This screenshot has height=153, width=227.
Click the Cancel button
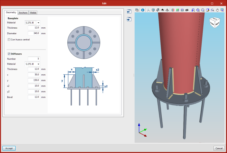pyautogui.click(x=219, y=148)
